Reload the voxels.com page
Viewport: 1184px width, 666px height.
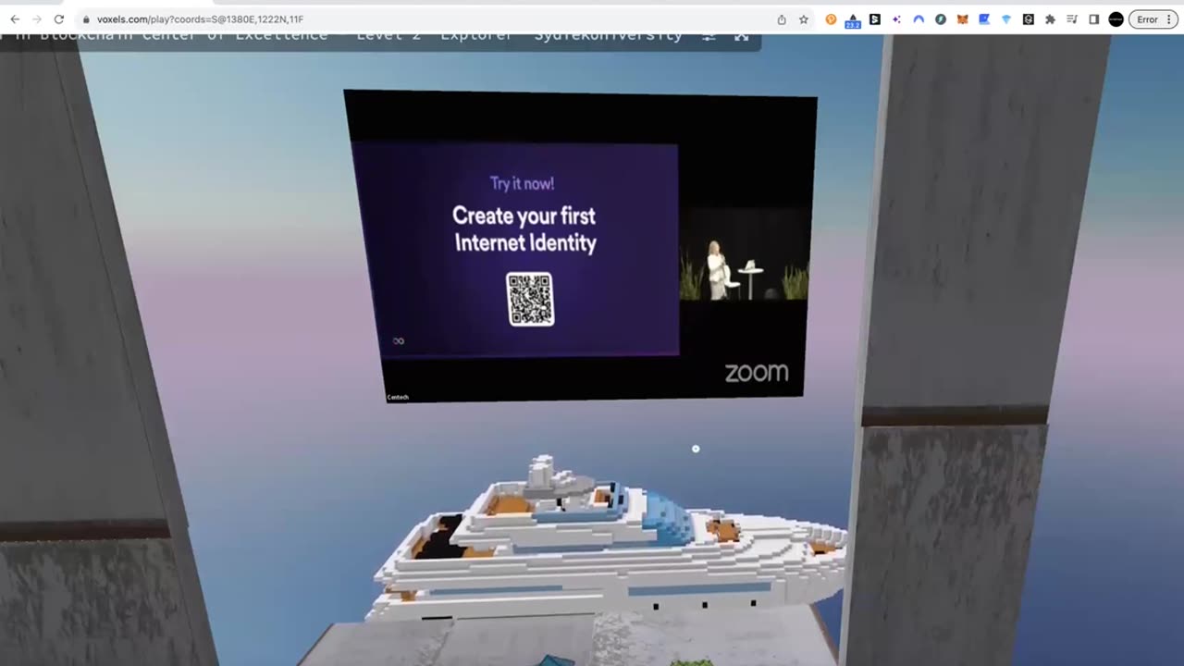(59, 19)
